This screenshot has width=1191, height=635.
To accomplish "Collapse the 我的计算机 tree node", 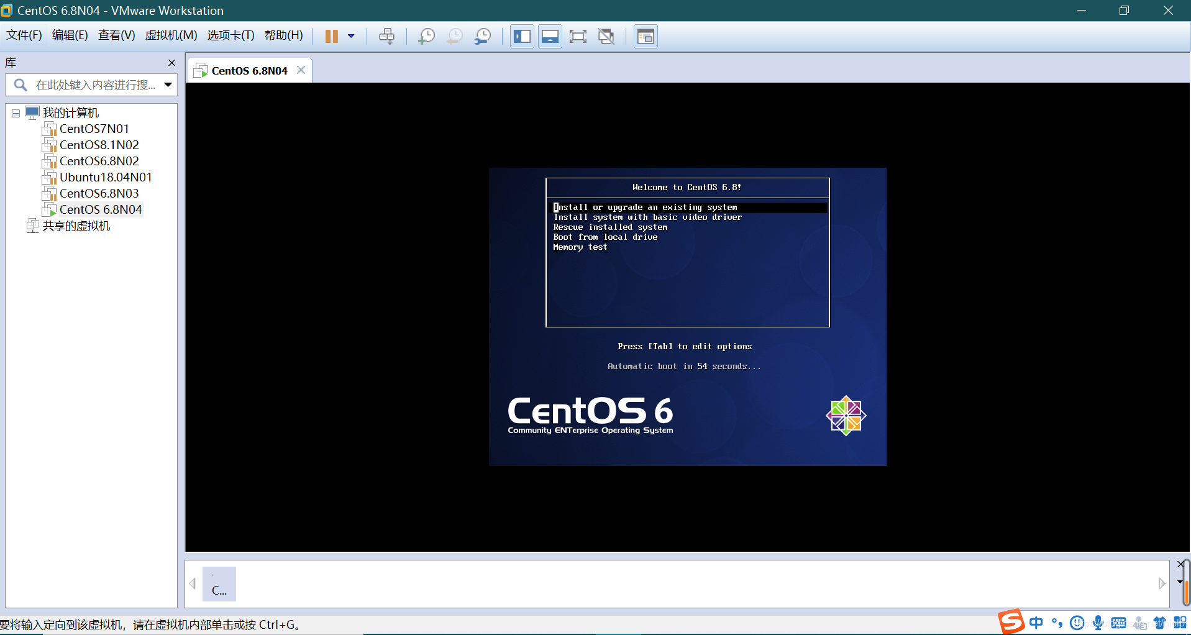I will click(16, 113).
